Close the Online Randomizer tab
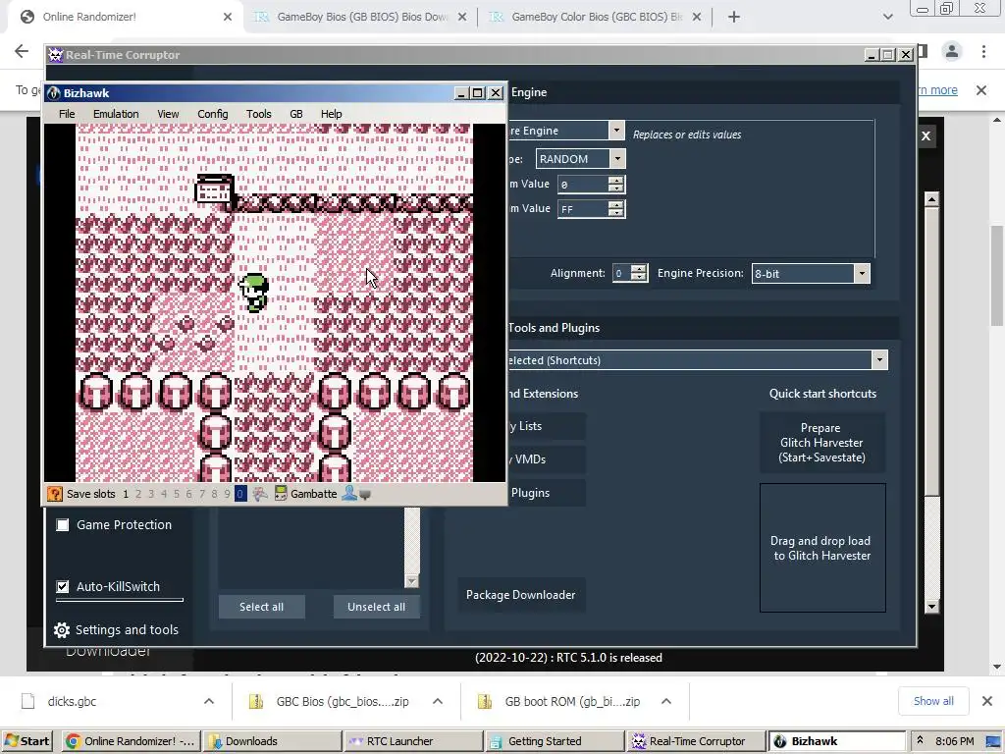 point(228,17)
